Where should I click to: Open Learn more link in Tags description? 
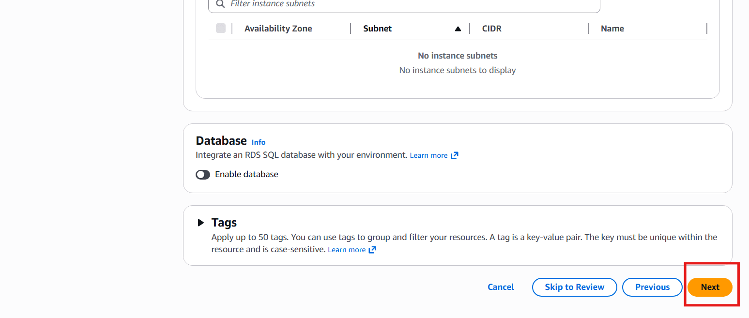(347, 250)
